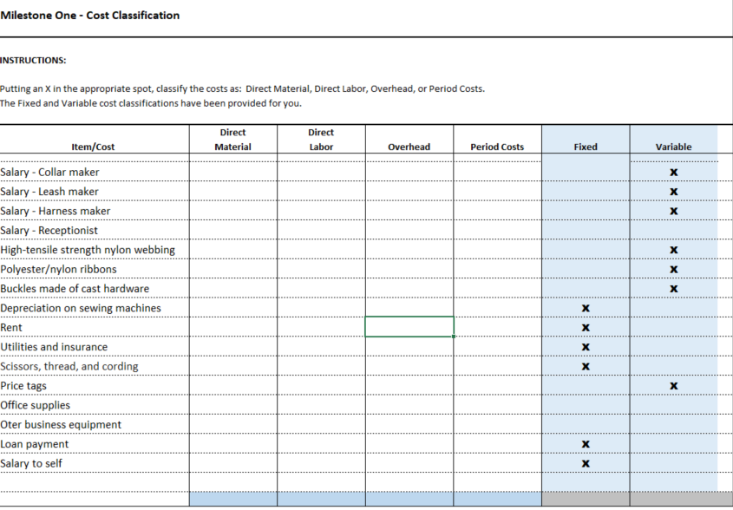The image size is (733, 510).
Task: Click the Variable column header
Action: [x=674, y=146]
